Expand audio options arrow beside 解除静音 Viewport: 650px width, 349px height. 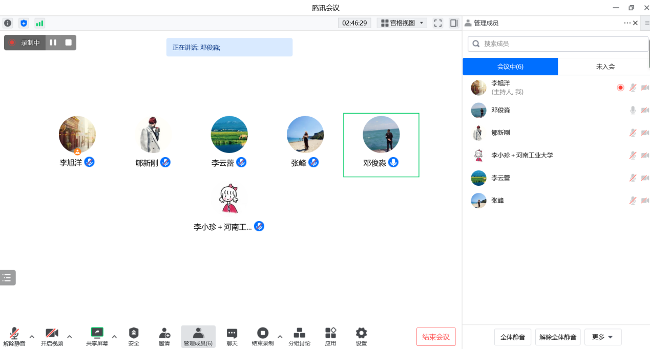pos(32,336)
